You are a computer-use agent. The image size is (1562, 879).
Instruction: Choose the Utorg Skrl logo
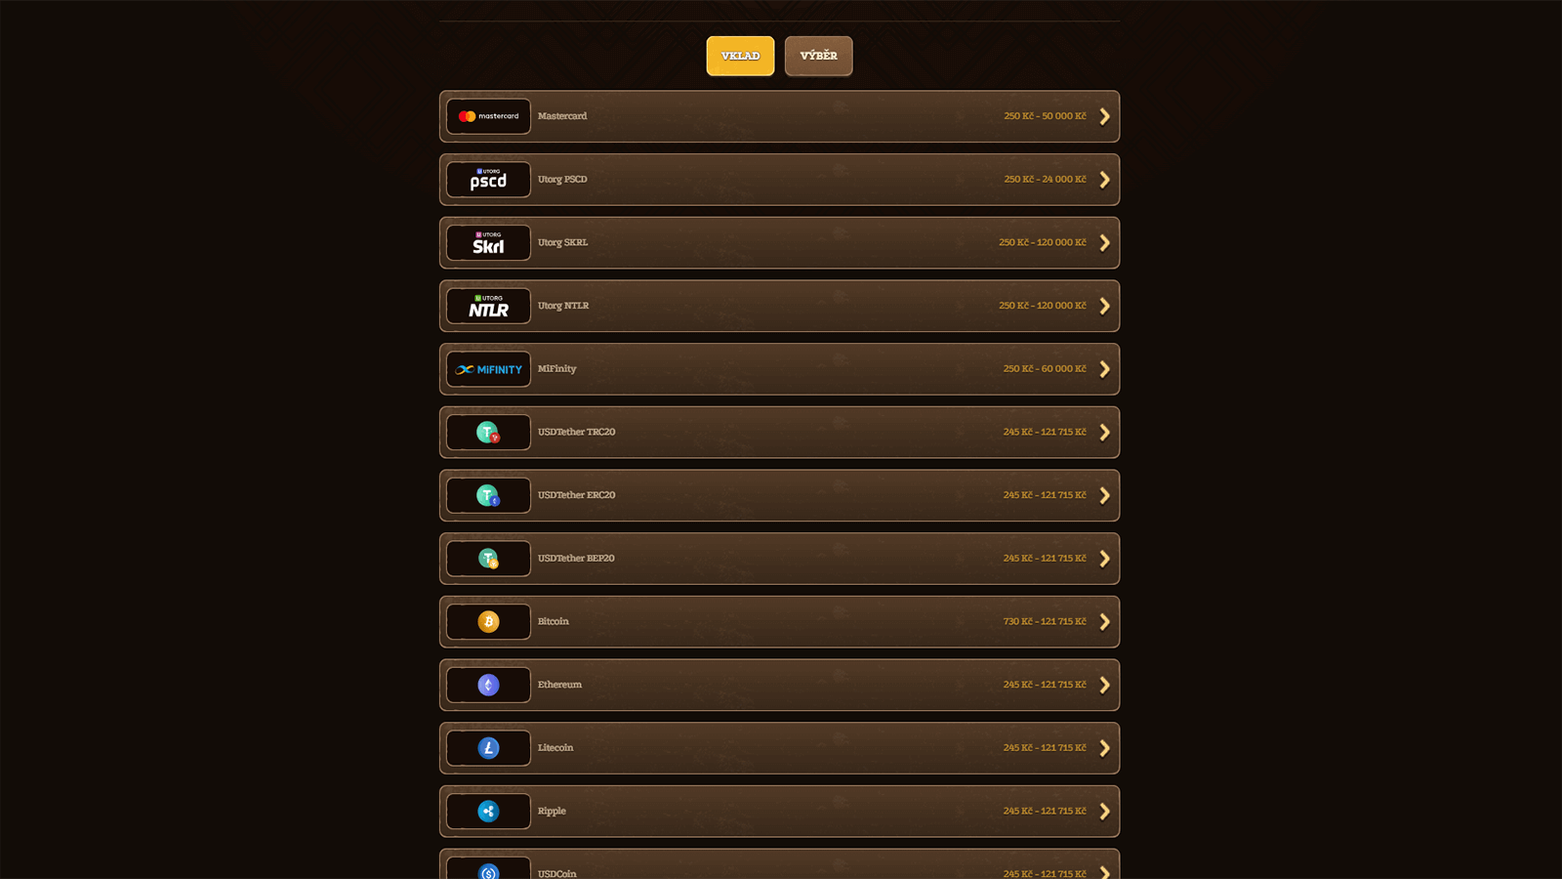click(488, 242)
